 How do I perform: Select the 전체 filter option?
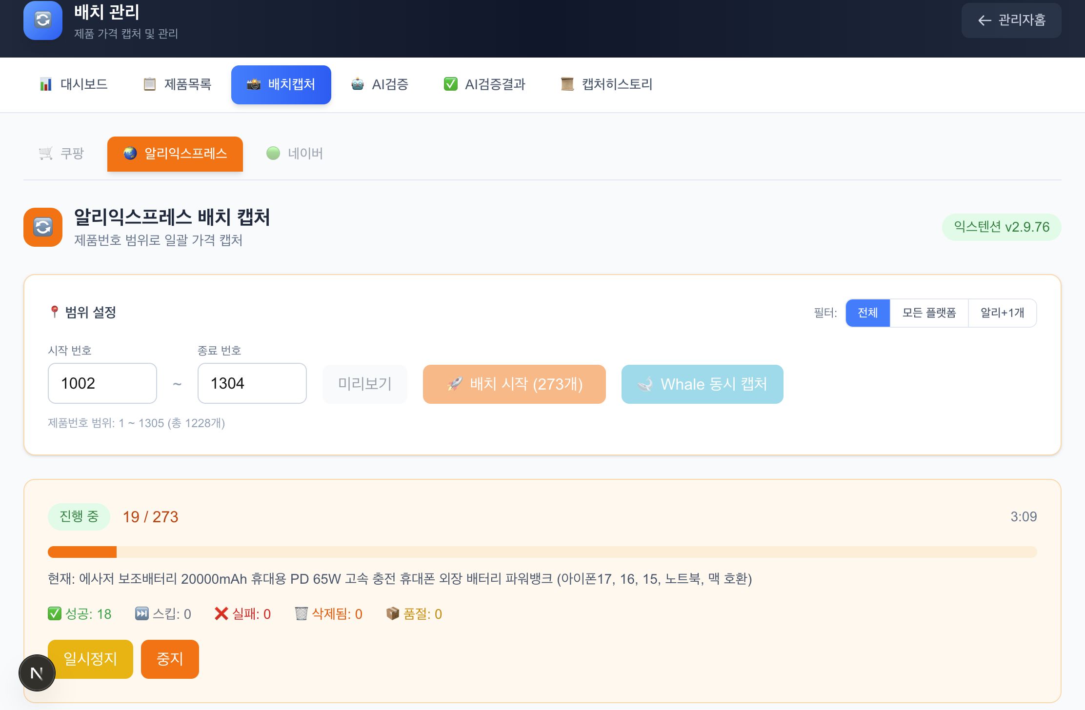coord(867,313)
